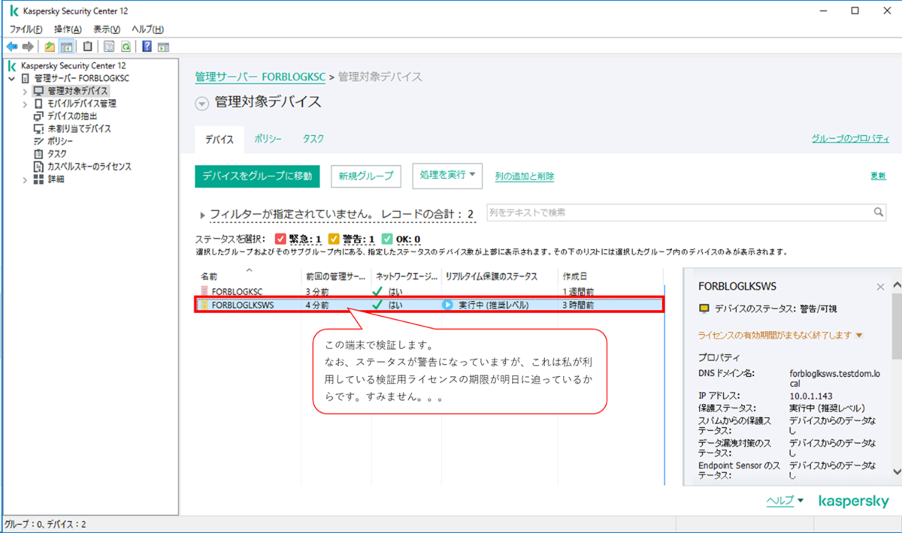Click the Kaspersky Security Center 12 root tree icon
Screen dimensions: 902x533
[14, 65]
